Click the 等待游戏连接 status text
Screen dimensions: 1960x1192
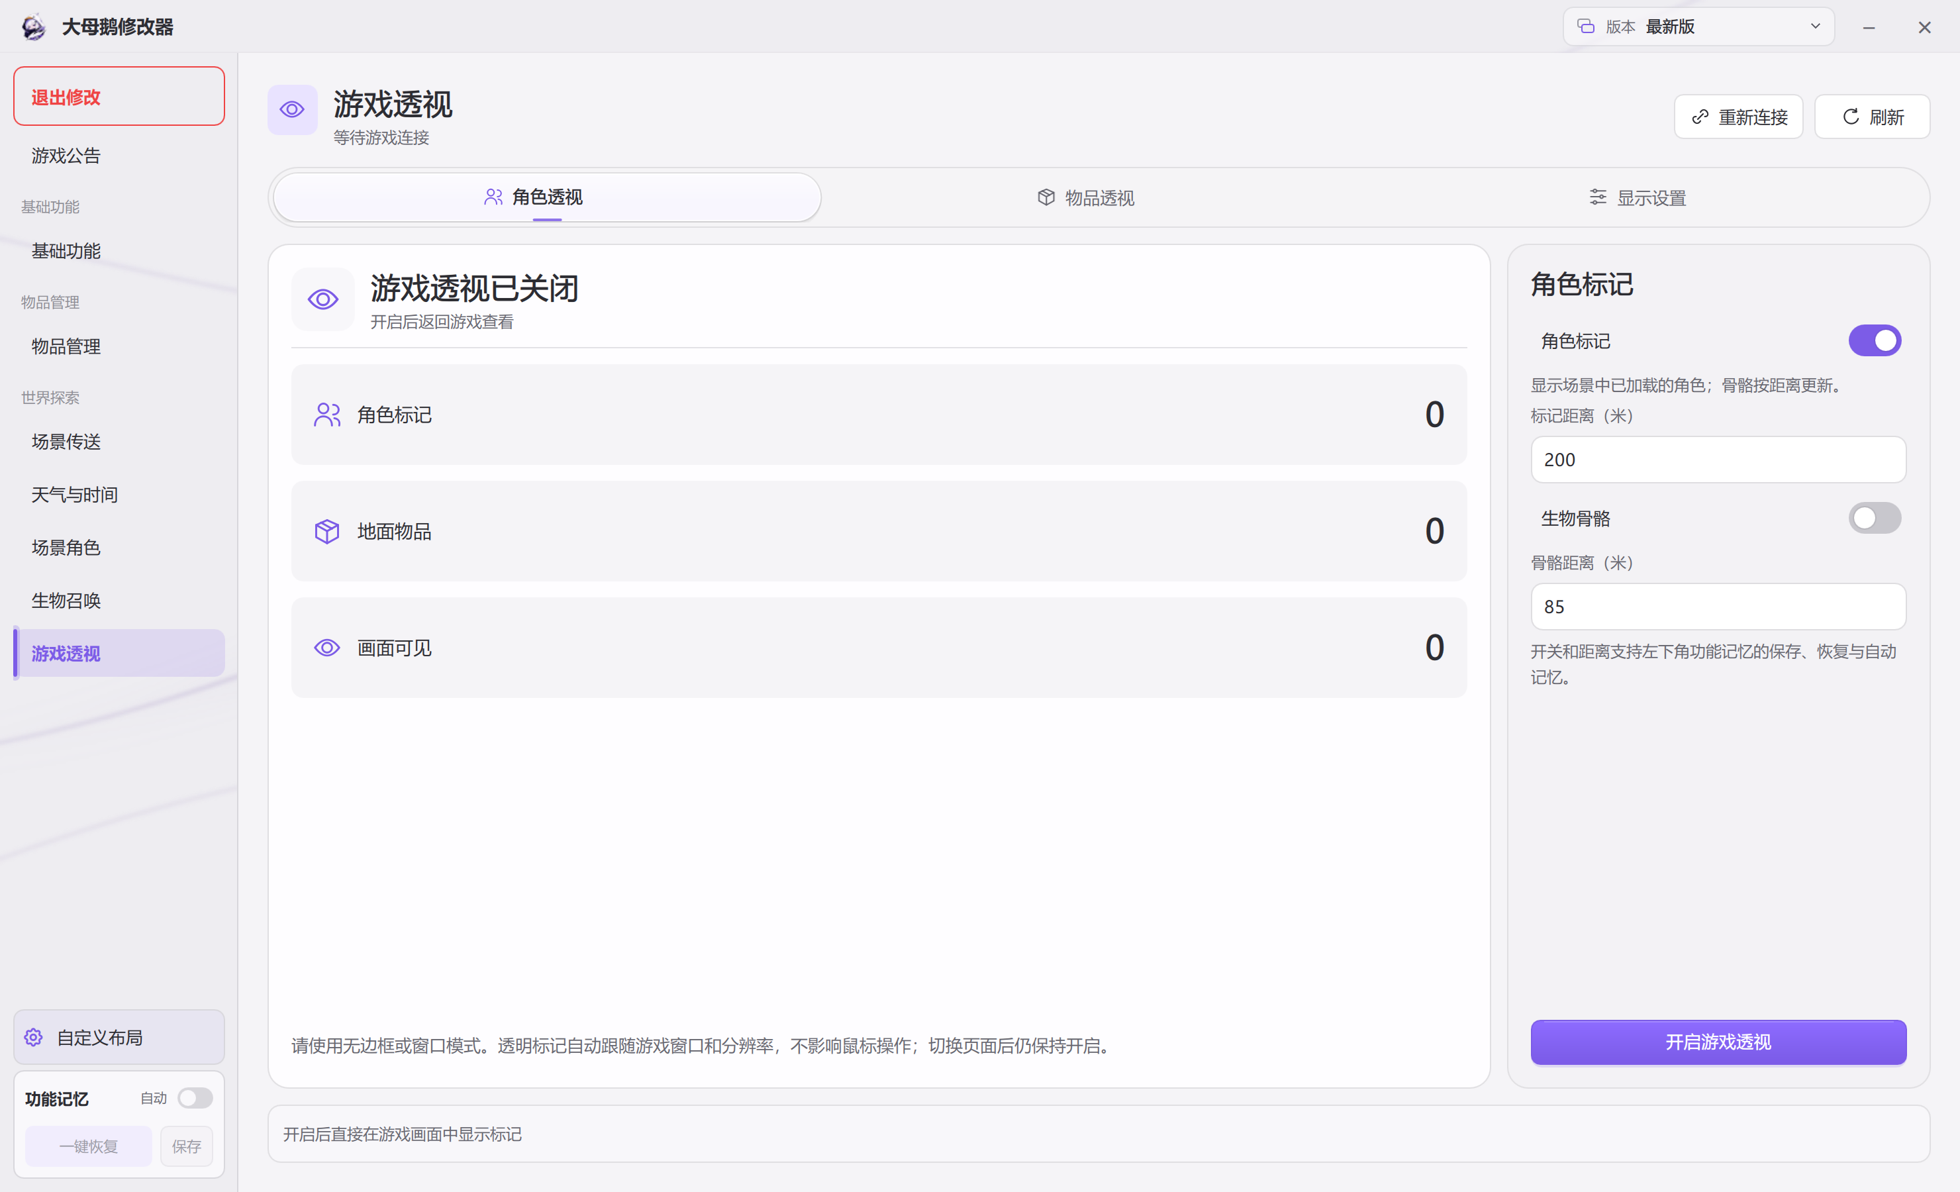pyautogui.click(x=381, y=138)
